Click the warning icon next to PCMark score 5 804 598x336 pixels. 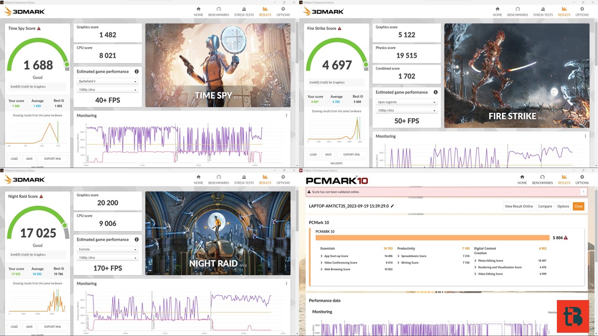tap(566, 238)
